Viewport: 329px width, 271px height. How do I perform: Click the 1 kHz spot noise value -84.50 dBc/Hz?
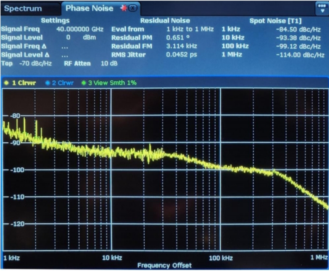coord(298,29)
